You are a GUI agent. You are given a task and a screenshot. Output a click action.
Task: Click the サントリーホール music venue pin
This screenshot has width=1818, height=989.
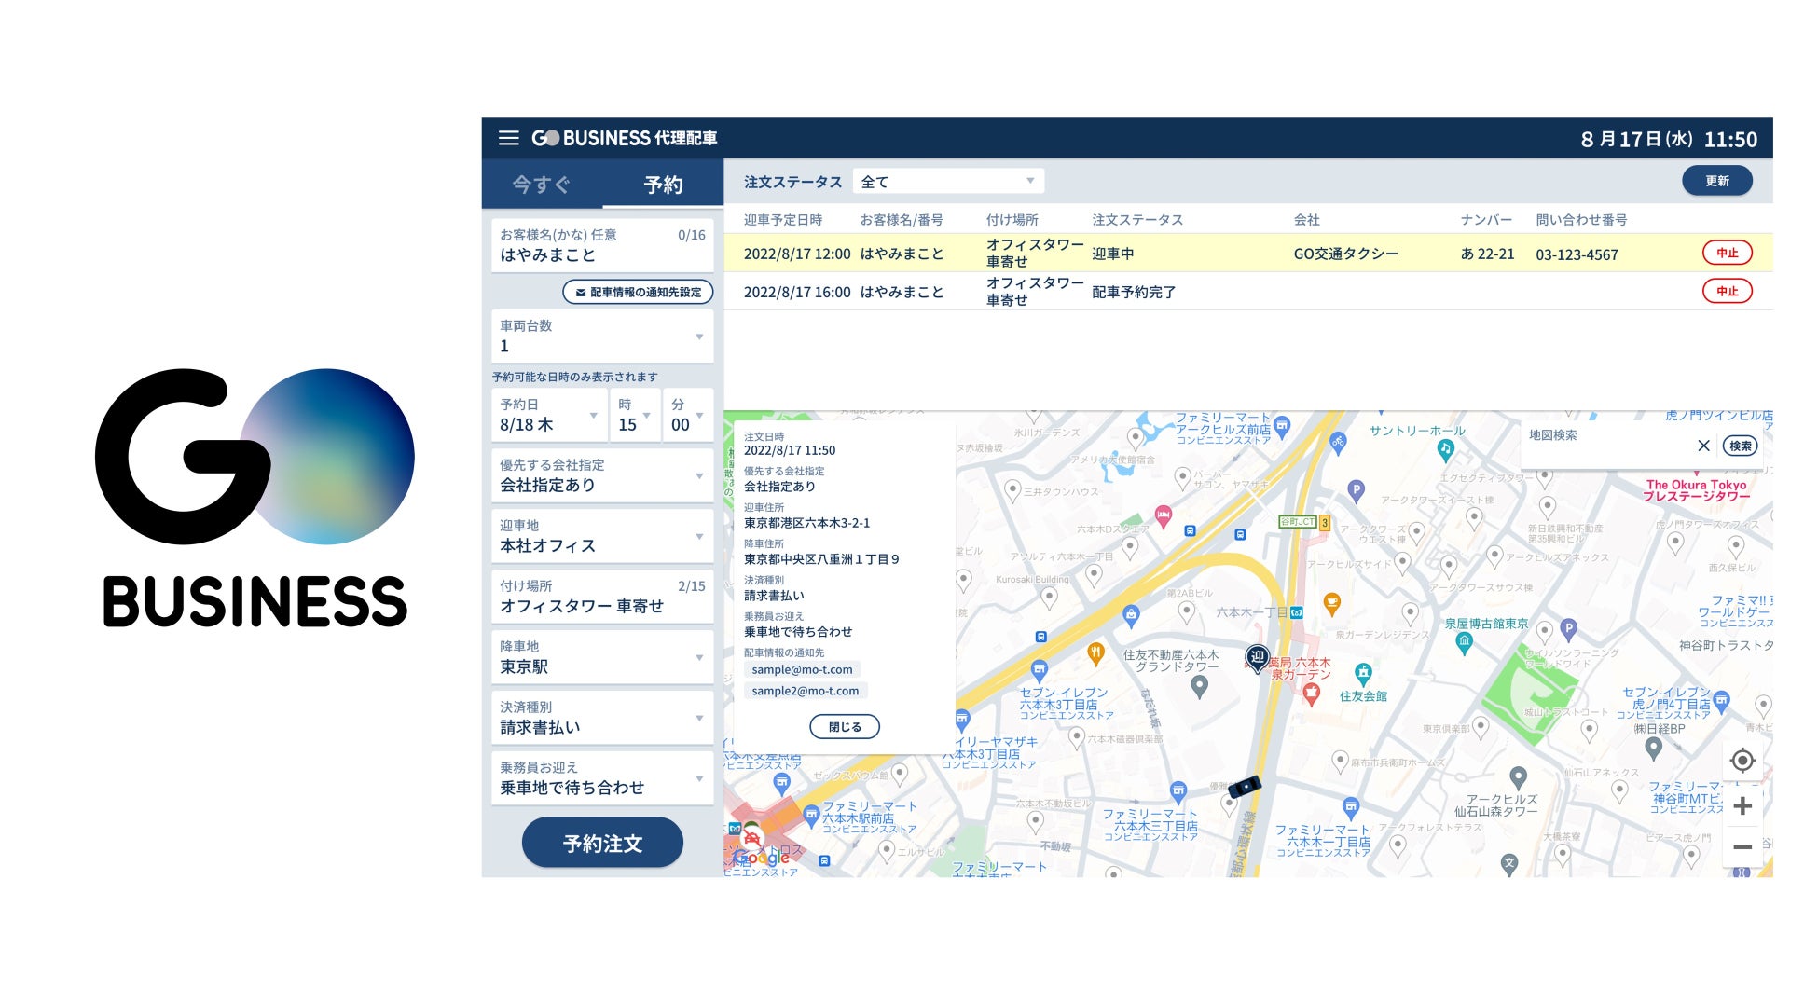pyautogui.click(x=1445, y=449)
